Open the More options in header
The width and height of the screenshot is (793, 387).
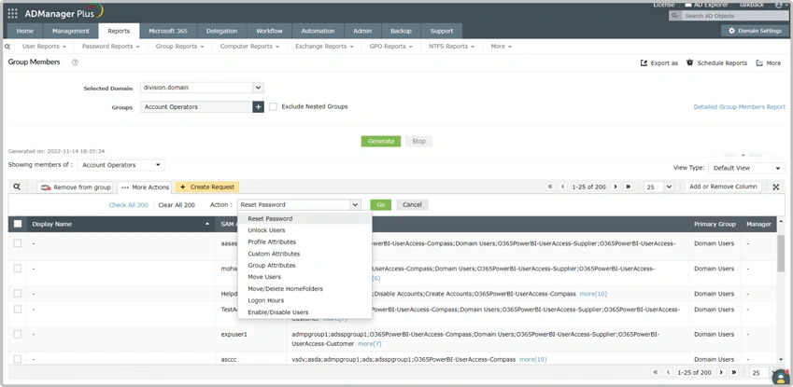coord(768,63)
